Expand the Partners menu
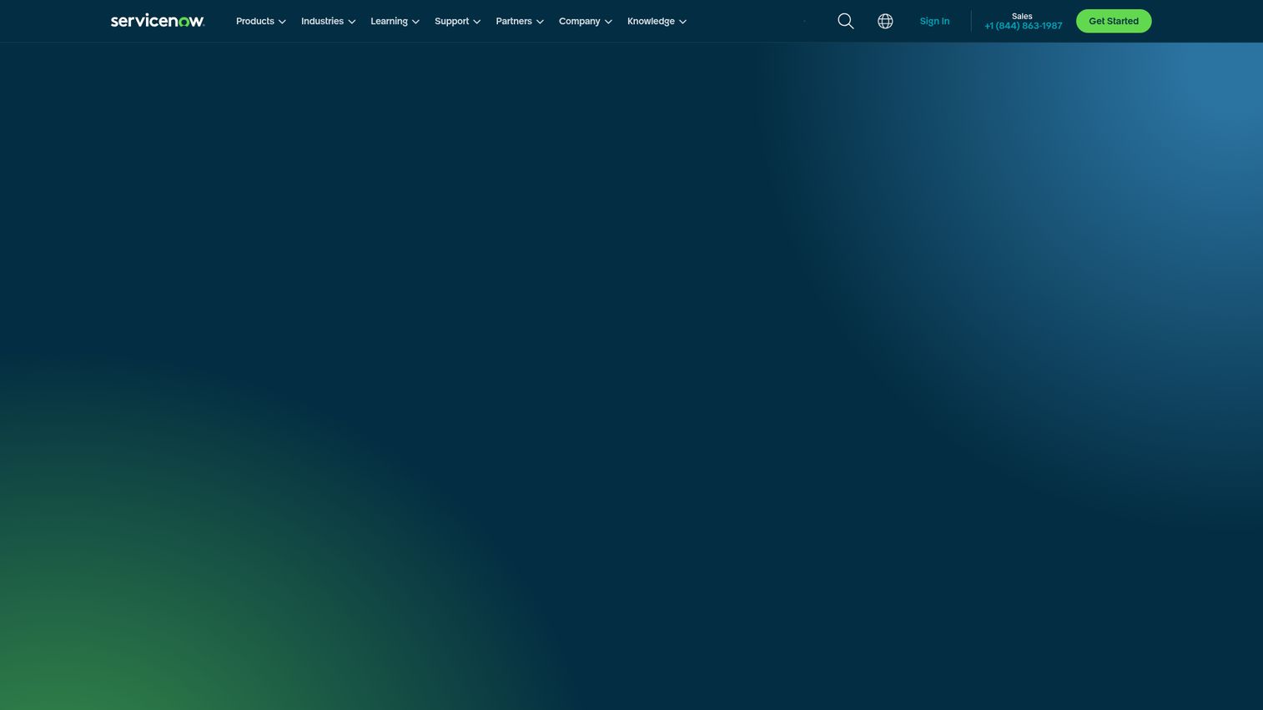 520,21
